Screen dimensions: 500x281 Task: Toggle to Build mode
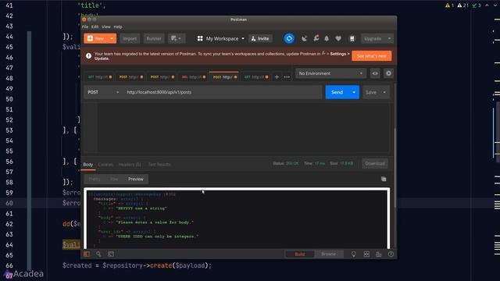[x=299, y=254]
